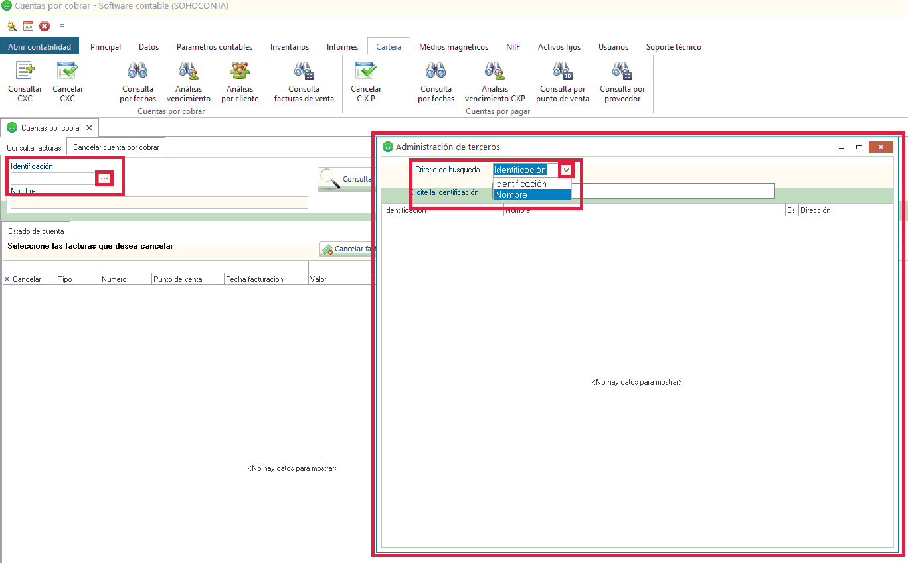The height and width of the screenshot is (563, 908).
Task: Click the ellipsis button beside Identificación field
Action: [104, 178]
